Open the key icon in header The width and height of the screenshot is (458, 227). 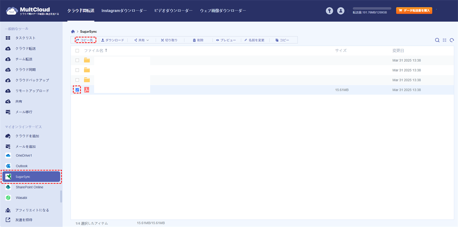329,11
